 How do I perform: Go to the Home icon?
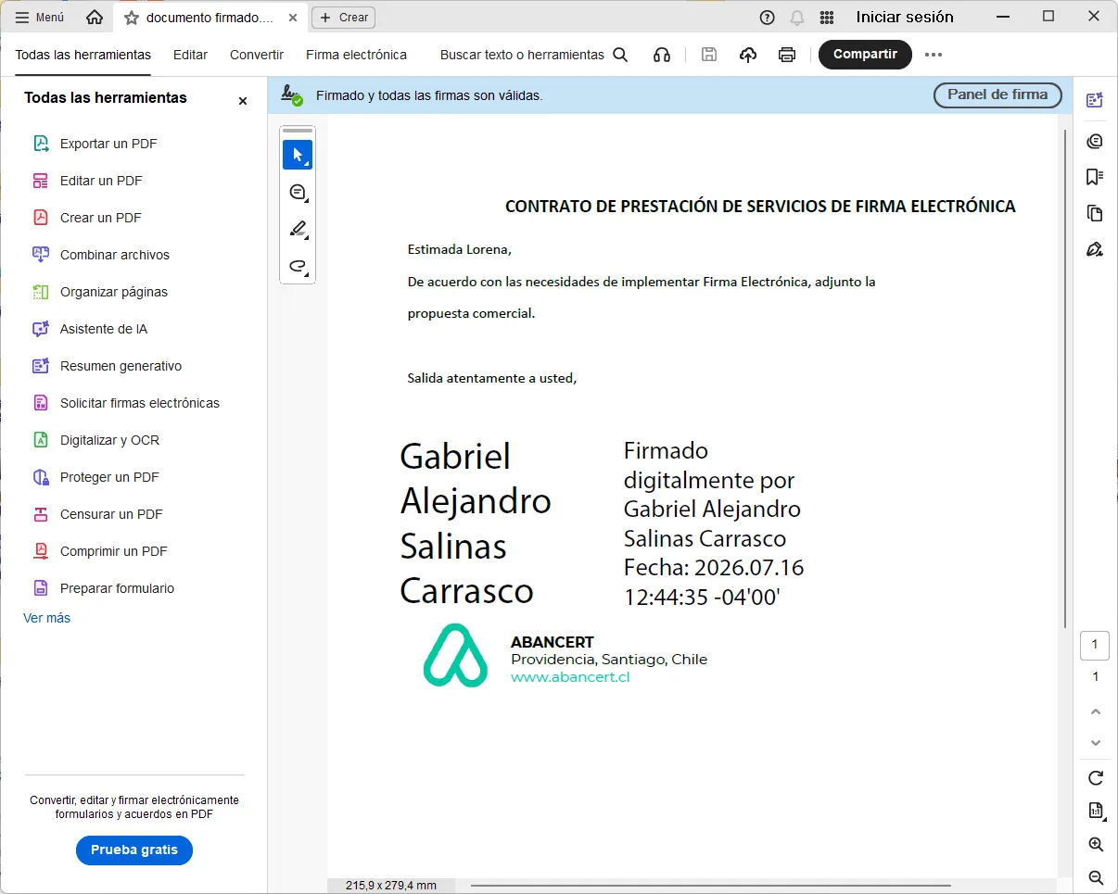click(x=95, y=17)
